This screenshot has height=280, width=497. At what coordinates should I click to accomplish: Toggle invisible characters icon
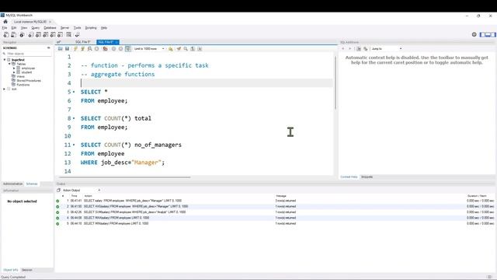pyautogui.click(x=193, y=48)
